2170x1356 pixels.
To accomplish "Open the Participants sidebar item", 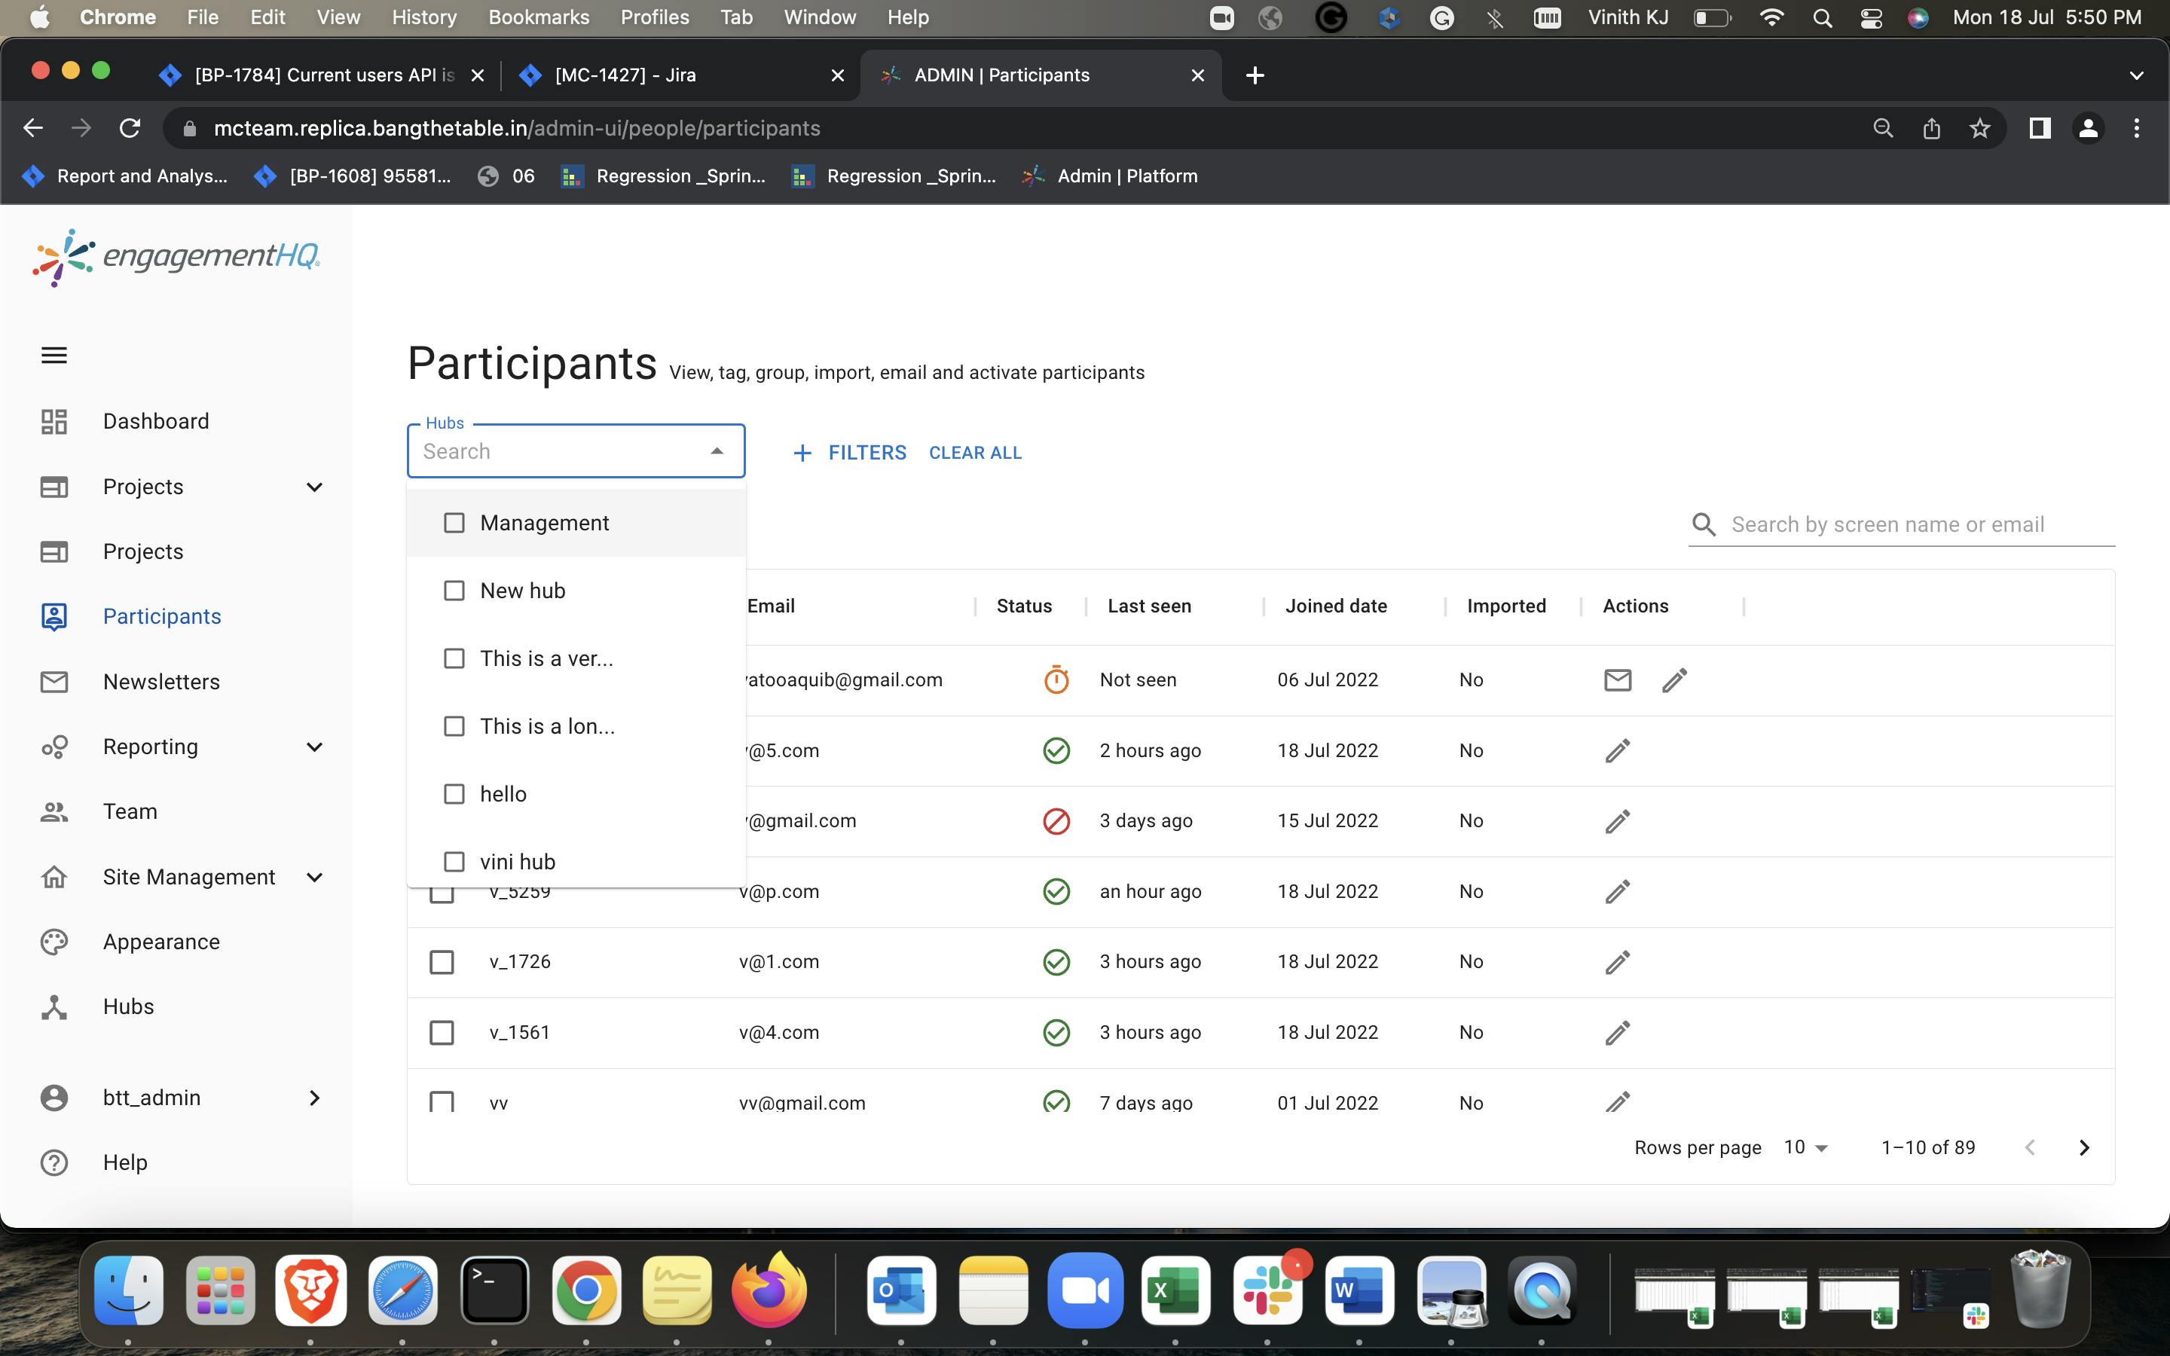I will [x=161, y=616].
